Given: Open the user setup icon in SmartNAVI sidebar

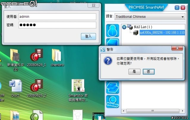Looking at the screenshot, I should tap(113, 31).
